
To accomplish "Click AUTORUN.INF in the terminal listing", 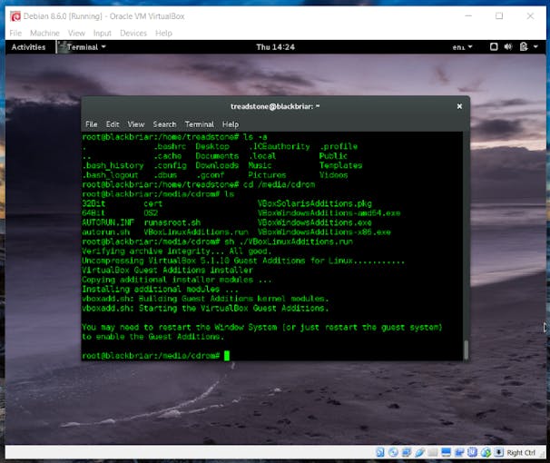I will coord(108,222).
